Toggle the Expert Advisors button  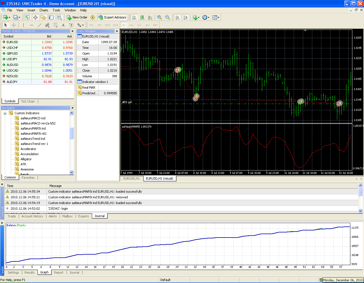point(112,17)
